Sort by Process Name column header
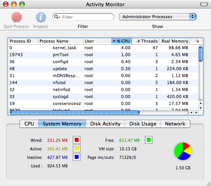This screenshot has height=186, width=211. pyautogui.click(x=60, y=41)
